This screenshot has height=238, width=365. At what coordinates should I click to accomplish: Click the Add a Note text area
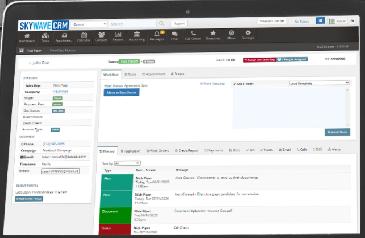click(289, 108)
